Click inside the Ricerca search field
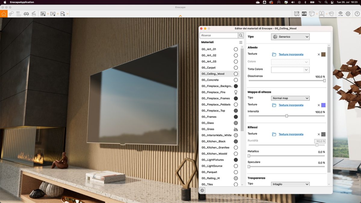The image size is (361, 203). [218, 35]
